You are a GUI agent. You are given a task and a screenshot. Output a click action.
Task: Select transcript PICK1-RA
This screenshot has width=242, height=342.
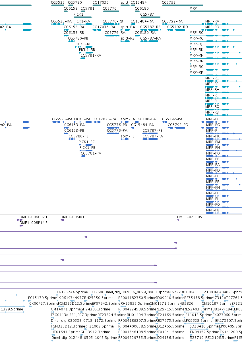(82, 21)
